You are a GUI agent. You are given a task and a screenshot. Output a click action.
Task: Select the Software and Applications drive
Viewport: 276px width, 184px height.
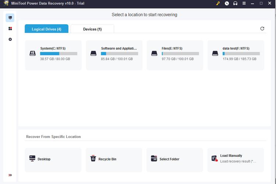tap(114, 55)
